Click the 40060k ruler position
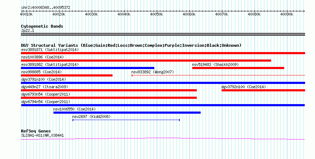Screen dimensions: 315x159 point(189,14)
